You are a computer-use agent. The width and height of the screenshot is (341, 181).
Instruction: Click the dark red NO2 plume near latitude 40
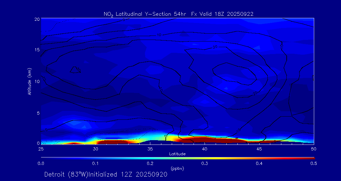(204, 140)
